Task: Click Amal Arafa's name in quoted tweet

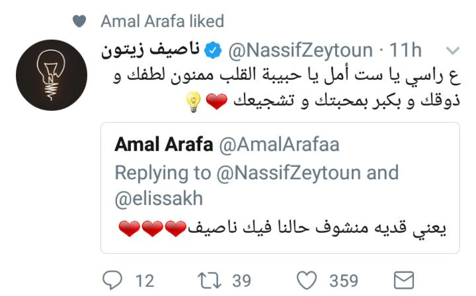Action: click(163, 145)
